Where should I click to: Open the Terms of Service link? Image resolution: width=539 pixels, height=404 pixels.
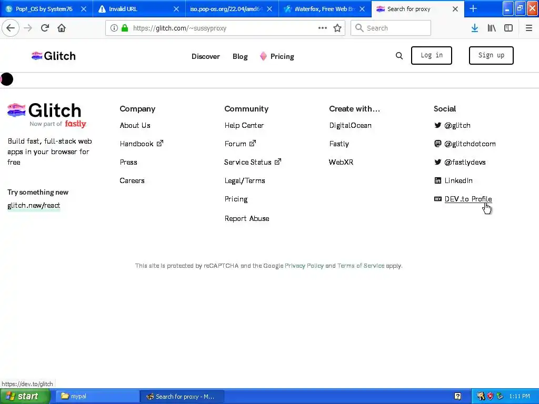361,266
